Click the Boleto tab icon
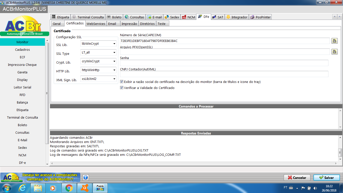Image resolution: width=343 pixels, height=193 pixels. click(109, 17)
